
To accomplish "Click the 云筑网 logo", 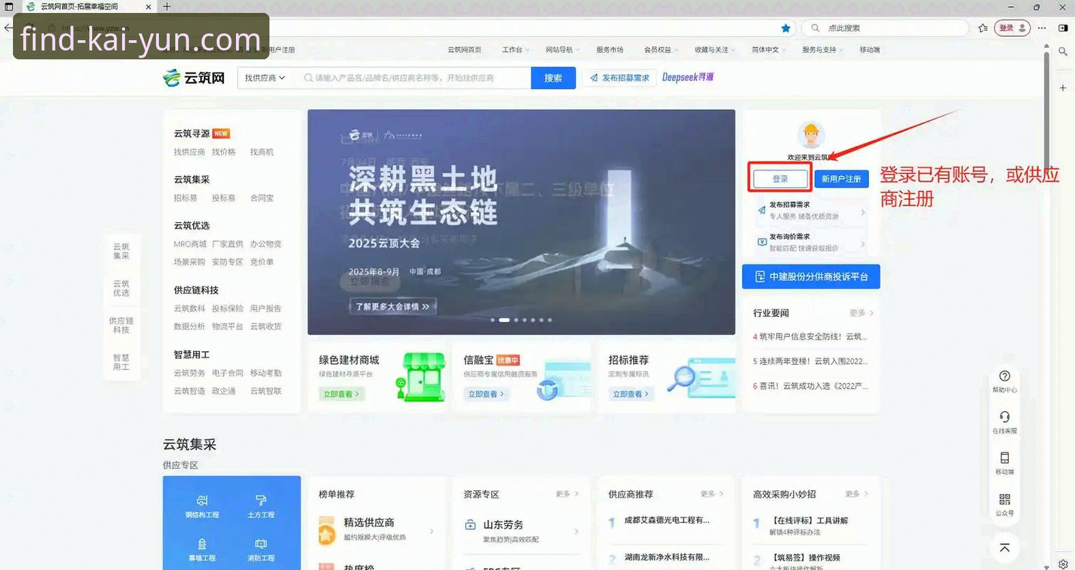I will pyautogui.click(x=194, y=78).
